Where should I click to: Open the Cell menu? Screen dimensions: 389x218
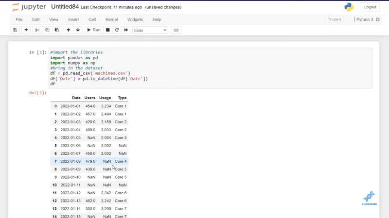[92, 19]
